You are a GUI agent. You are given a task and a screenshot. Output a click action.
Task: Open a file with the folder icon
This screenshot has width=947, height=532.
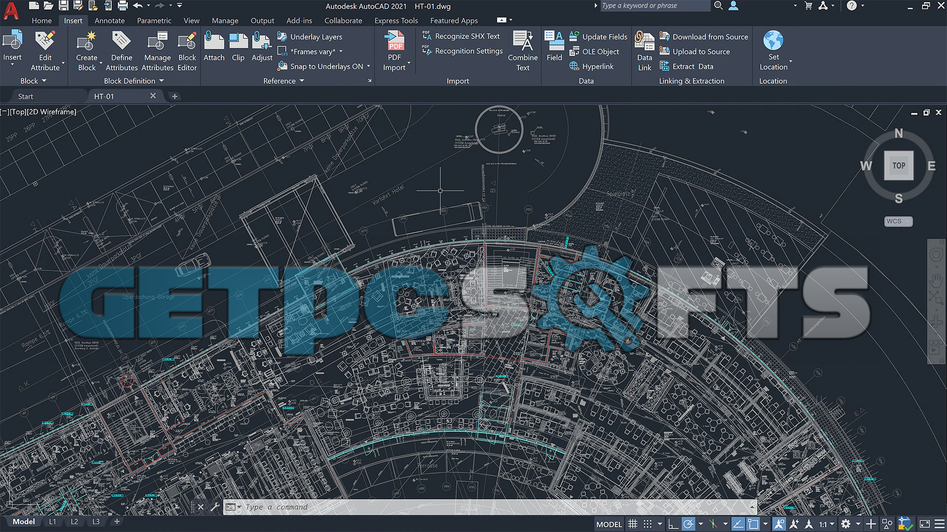pyautogui.click(x=48, y=6)
